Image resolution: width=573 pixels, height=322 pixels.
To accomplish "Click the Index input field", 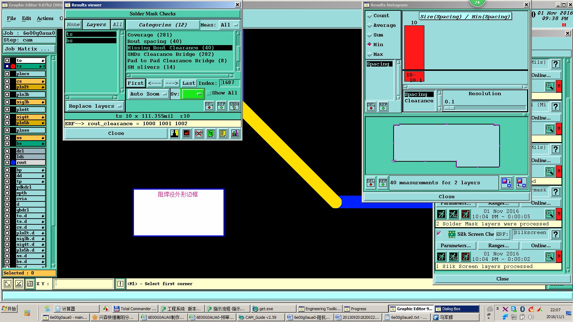I will (x=230, y=83).
